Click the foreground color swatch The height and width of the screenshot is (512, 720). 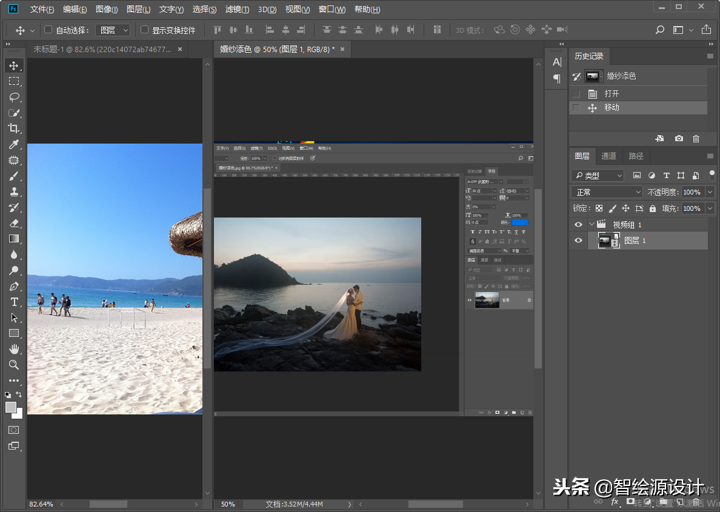pyautogui.click(x=11, y=407)
